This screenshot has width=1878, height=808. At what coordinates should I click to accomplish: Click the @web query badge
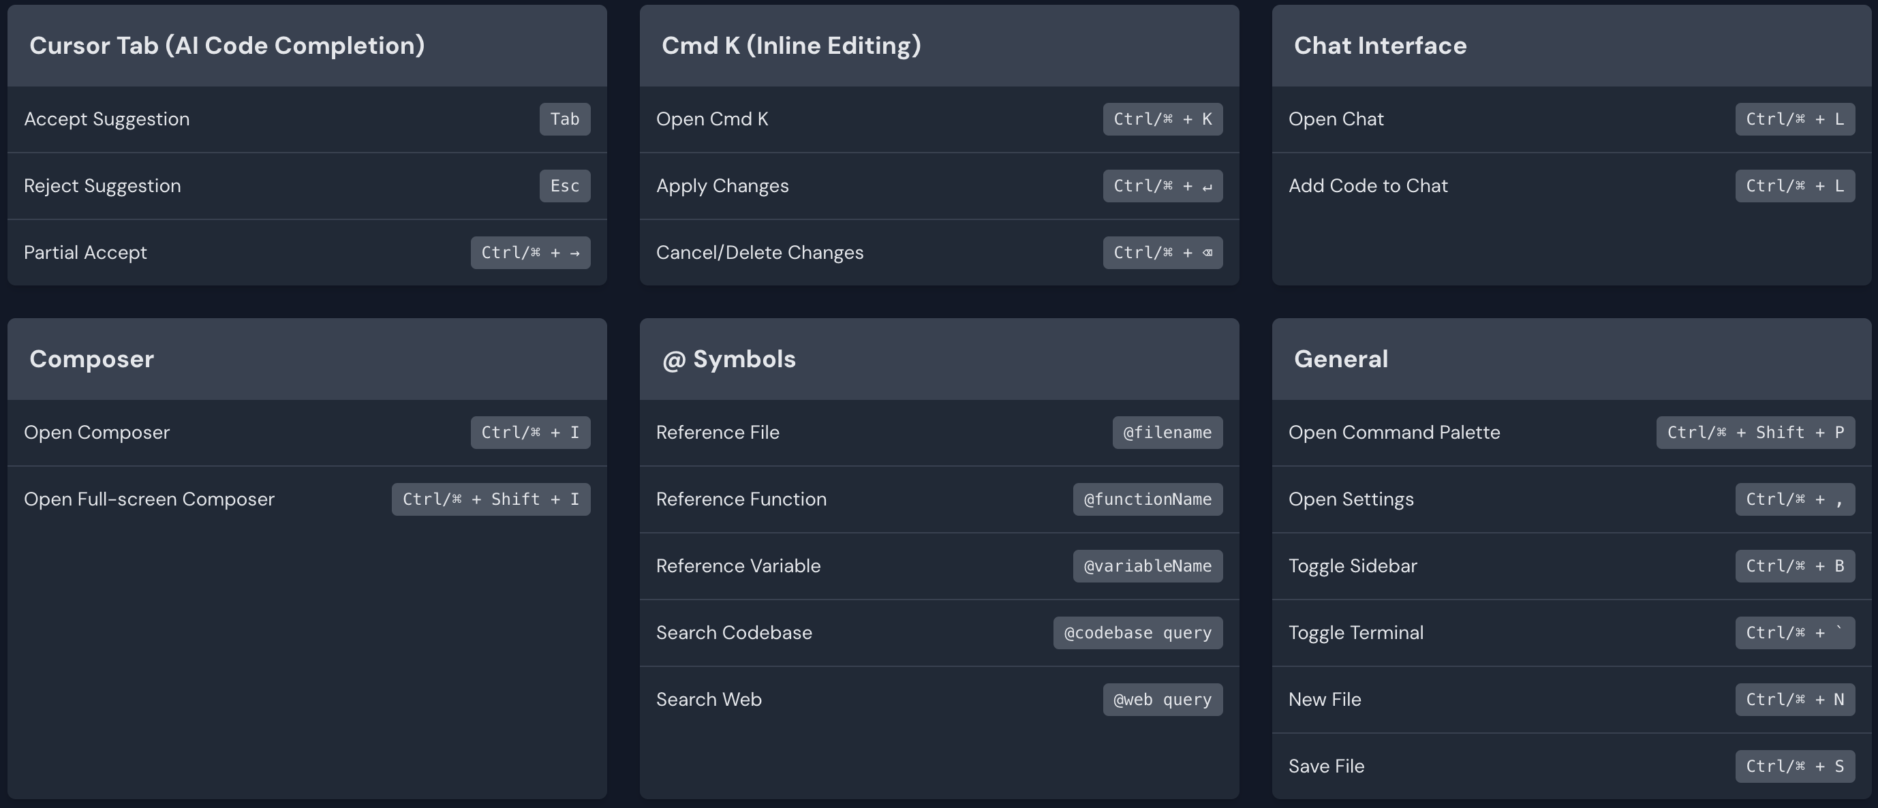coord(1163,700)
